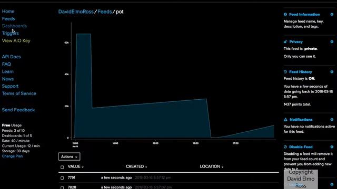Click the Change Plan link

12,156
